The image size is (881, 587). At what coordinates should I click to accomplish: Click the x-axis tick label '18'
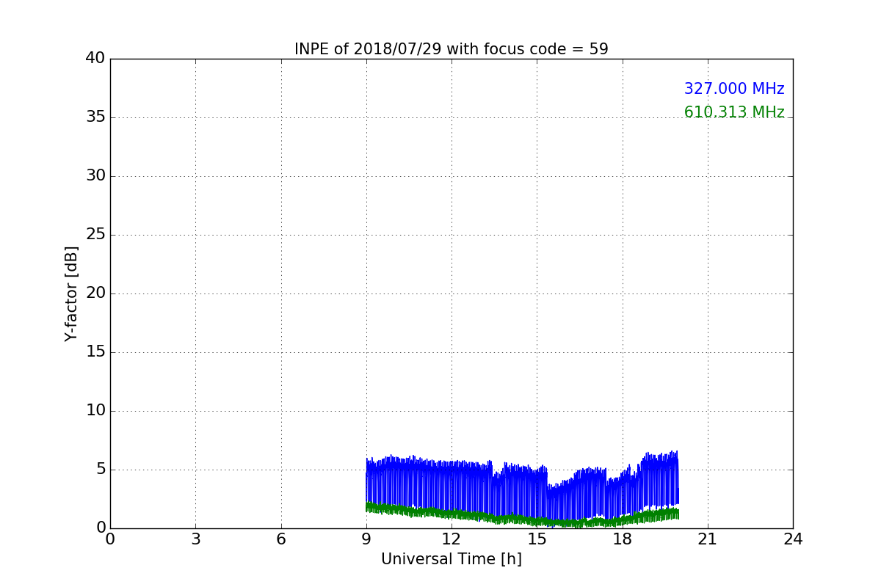coord(623,539)
